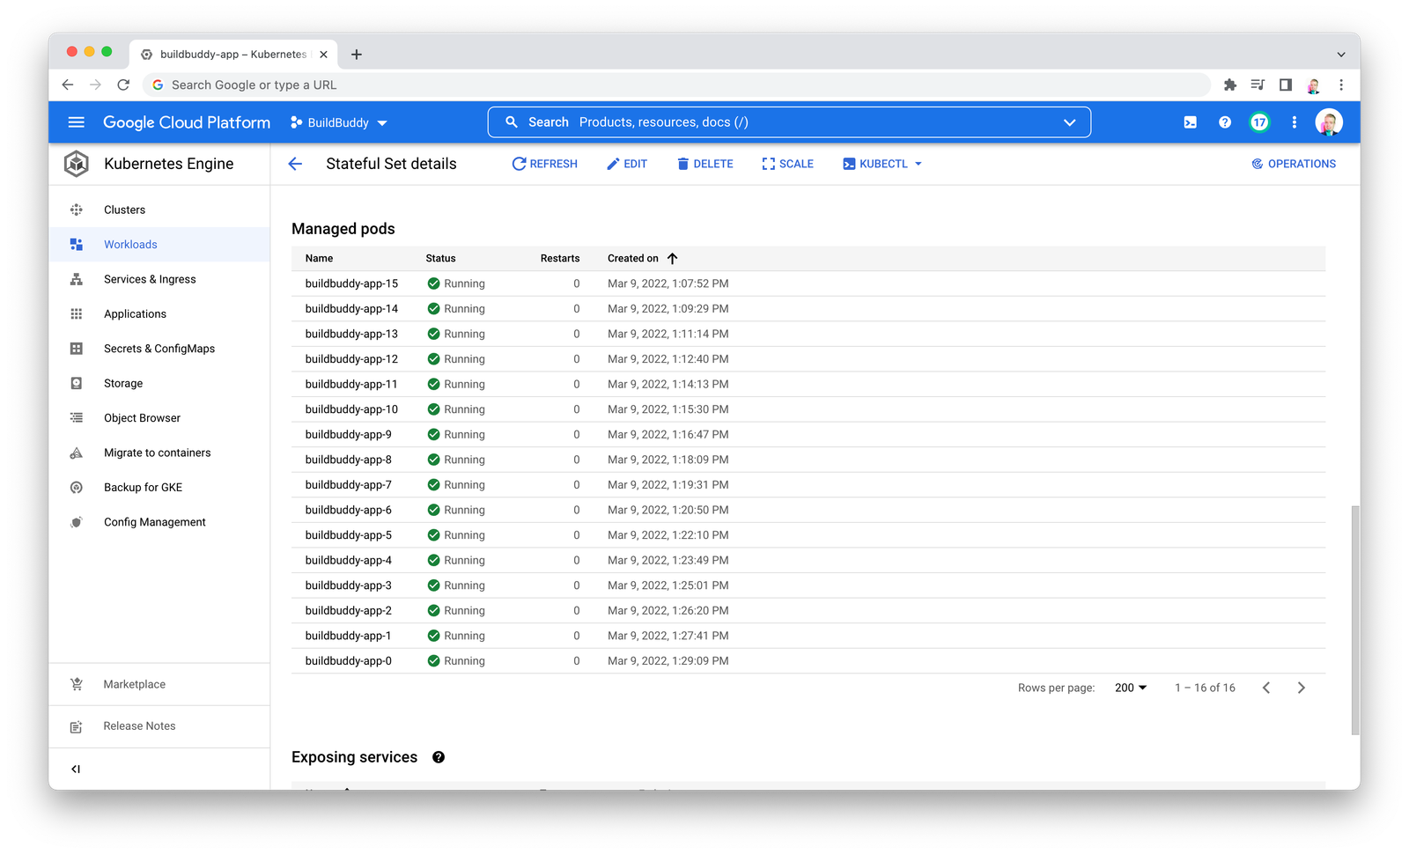1409x854 pixels.
Task: Open the KUBECTL dropdown menu
Action: pyautogui.click(x=882, y=164)
